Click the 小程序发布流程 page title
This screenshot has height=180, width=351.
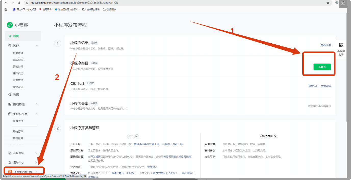pyautogui.click(x=70, y=25)
